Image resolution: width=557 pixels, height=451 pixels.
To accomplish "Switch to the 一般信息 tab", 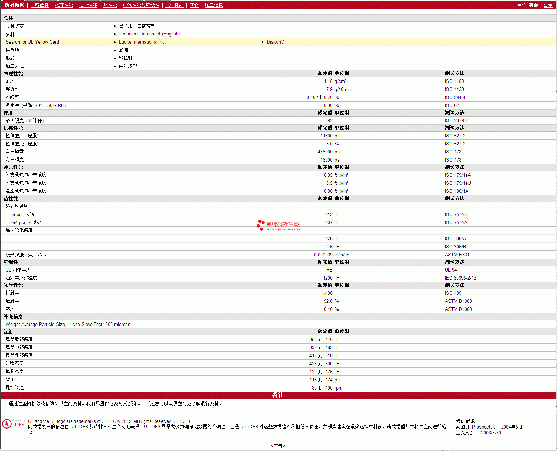I will pos(39,5).
